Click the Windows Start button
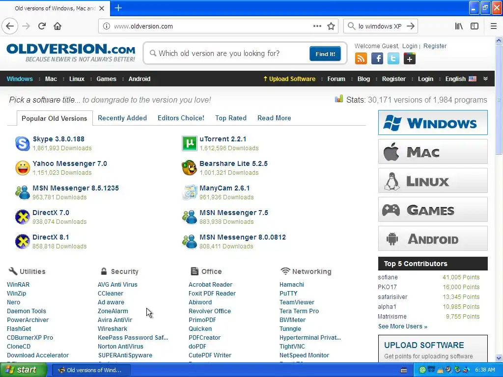This screenshot has height=377, width=503. click(24, 370)
